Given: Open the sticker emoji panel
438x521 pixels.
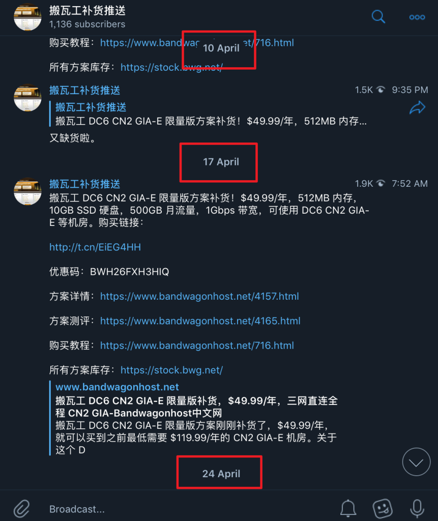Looking at the screenshot, I should pyautogui.click(x=383, y=508).
